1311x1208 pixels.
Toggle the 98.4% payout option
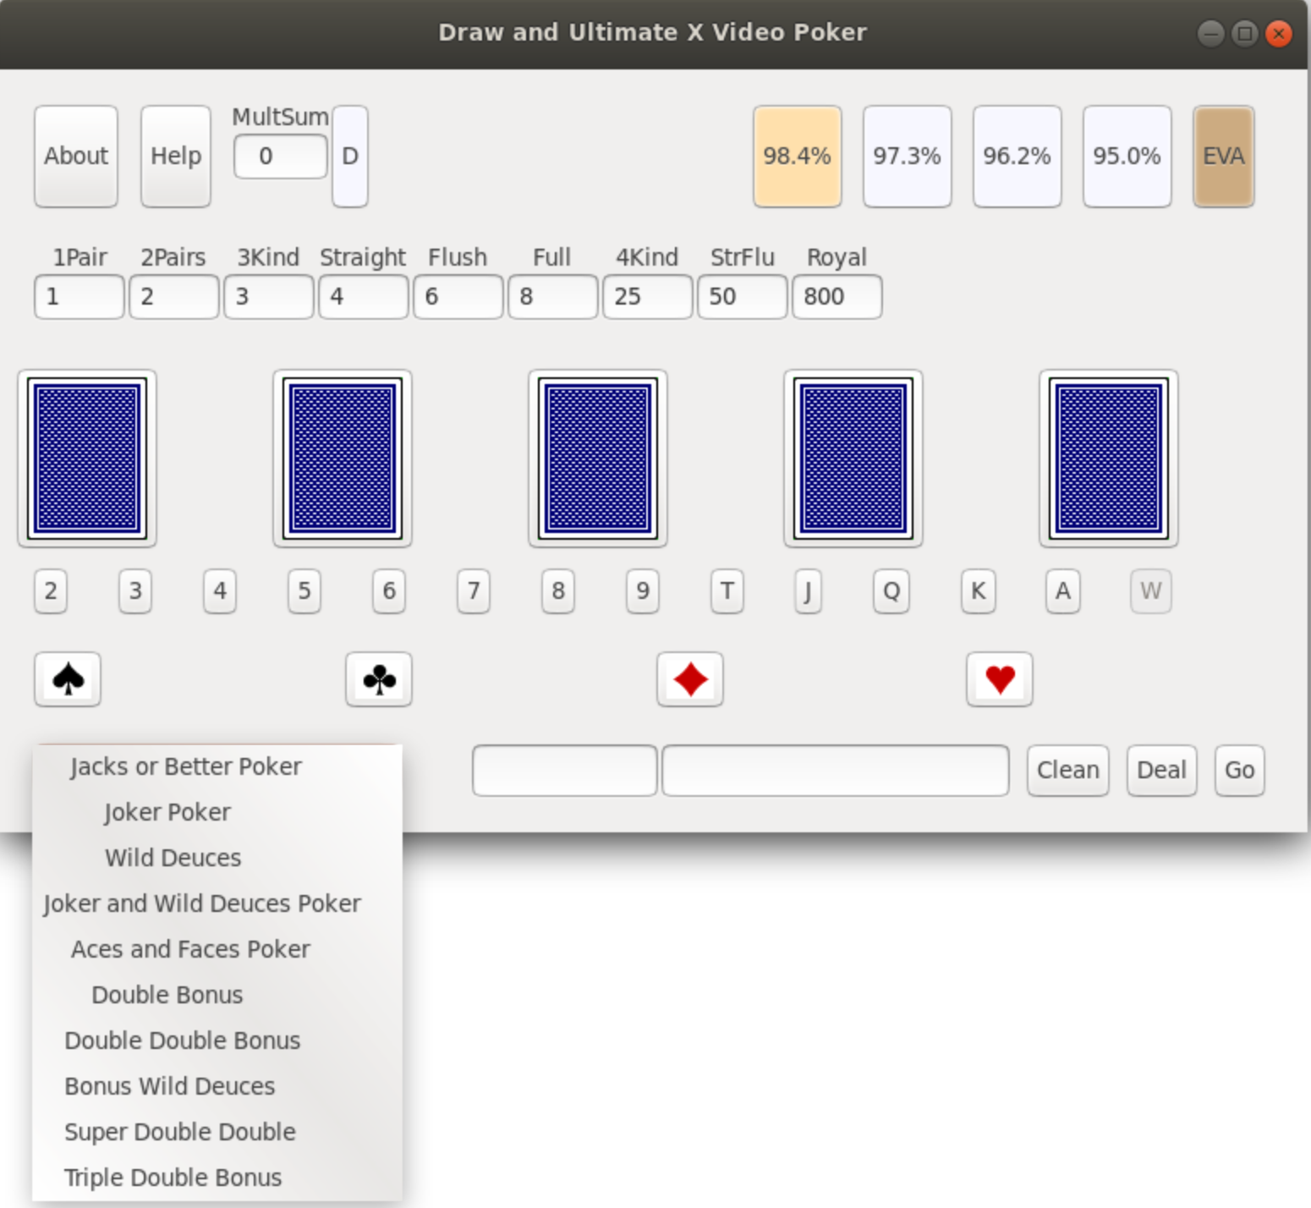tap(797, 156)
